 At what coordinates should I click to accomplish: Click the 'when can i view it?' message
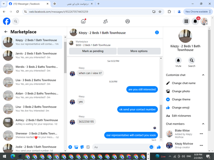(90, 73)
